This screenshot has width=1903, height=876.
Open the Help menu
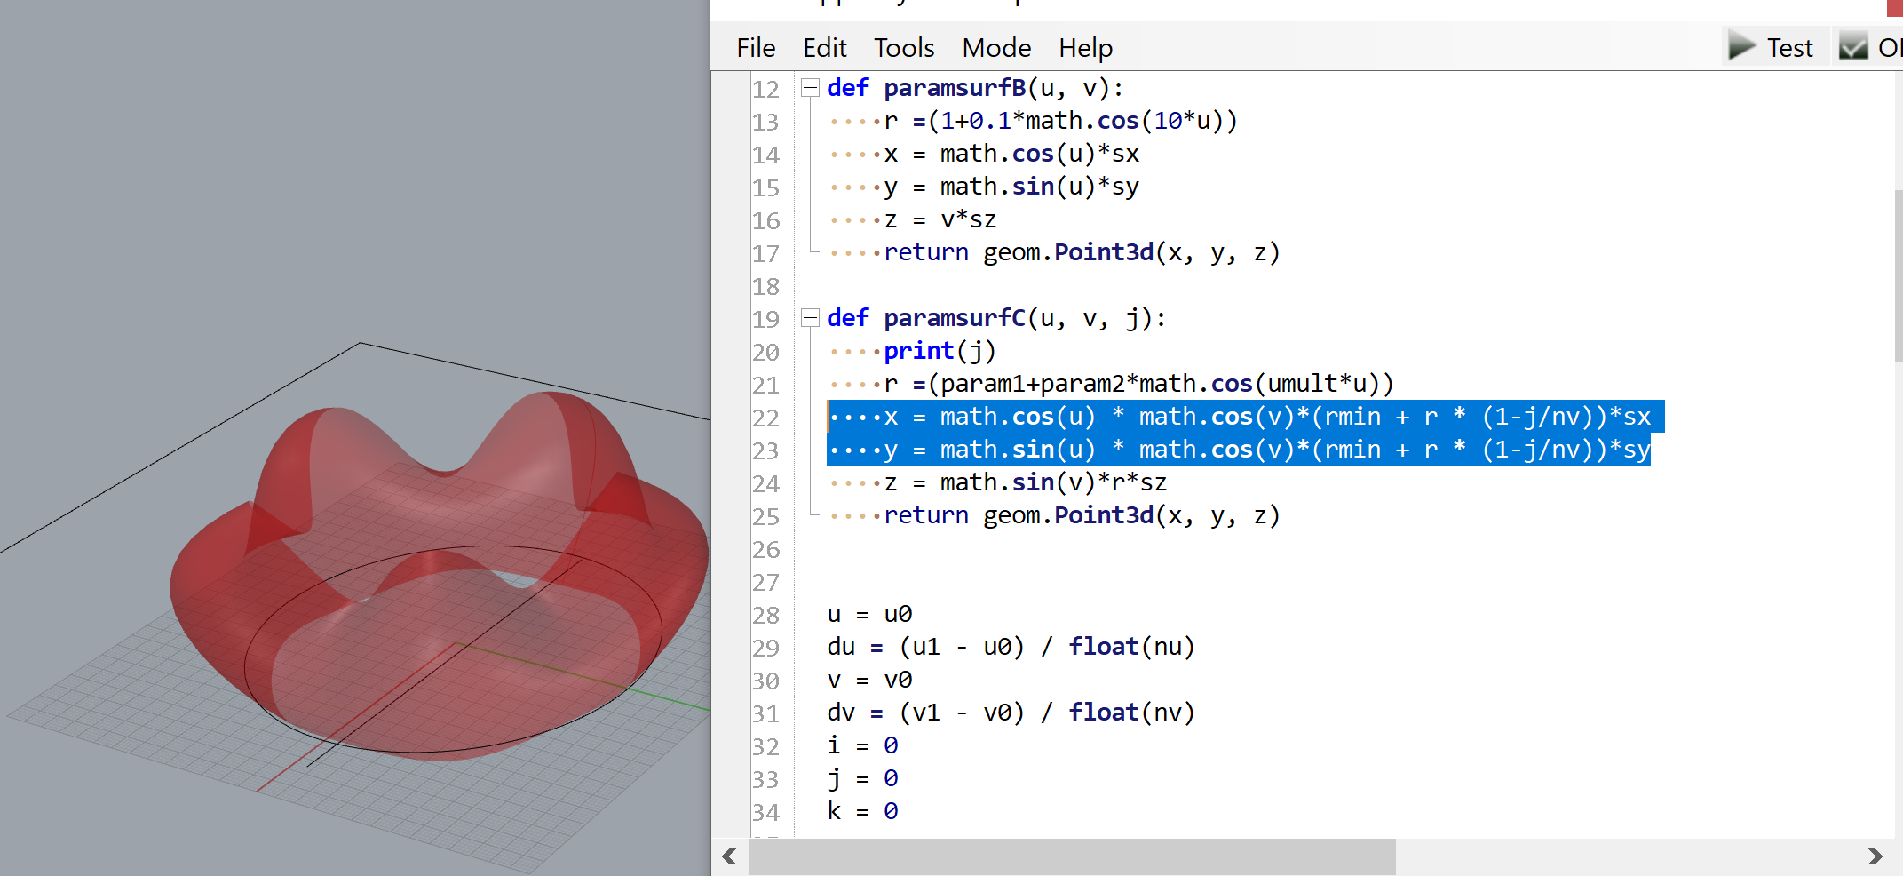[1085, 48]
